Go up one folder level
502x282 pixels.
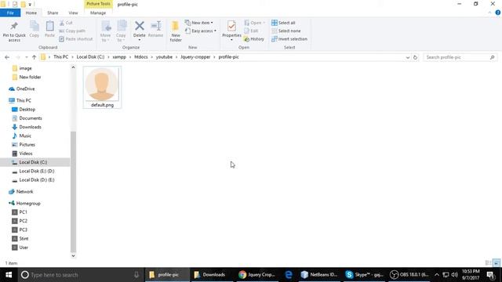point(34,57)
